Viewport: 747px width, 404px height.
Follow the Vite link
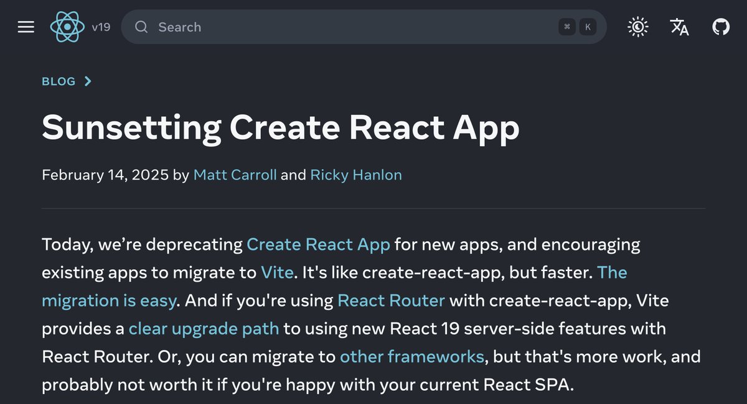coord(277,272)
